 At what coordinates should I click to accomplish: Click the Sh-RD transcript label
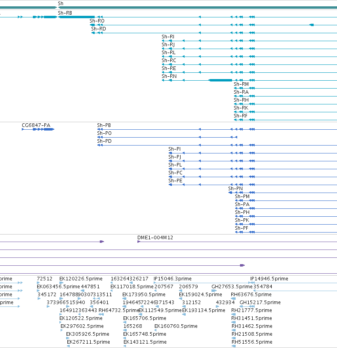99,29
